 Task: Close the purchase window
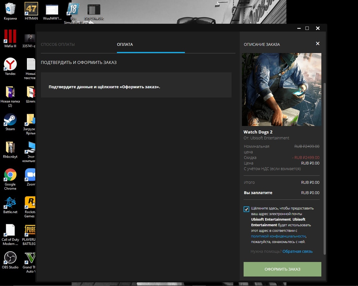[x=318, y=28]
